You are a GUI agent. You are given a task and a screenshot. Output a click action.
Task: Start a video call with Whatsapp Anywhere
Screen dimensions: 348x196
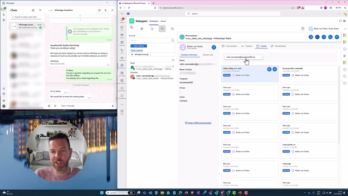click(99, 10)
